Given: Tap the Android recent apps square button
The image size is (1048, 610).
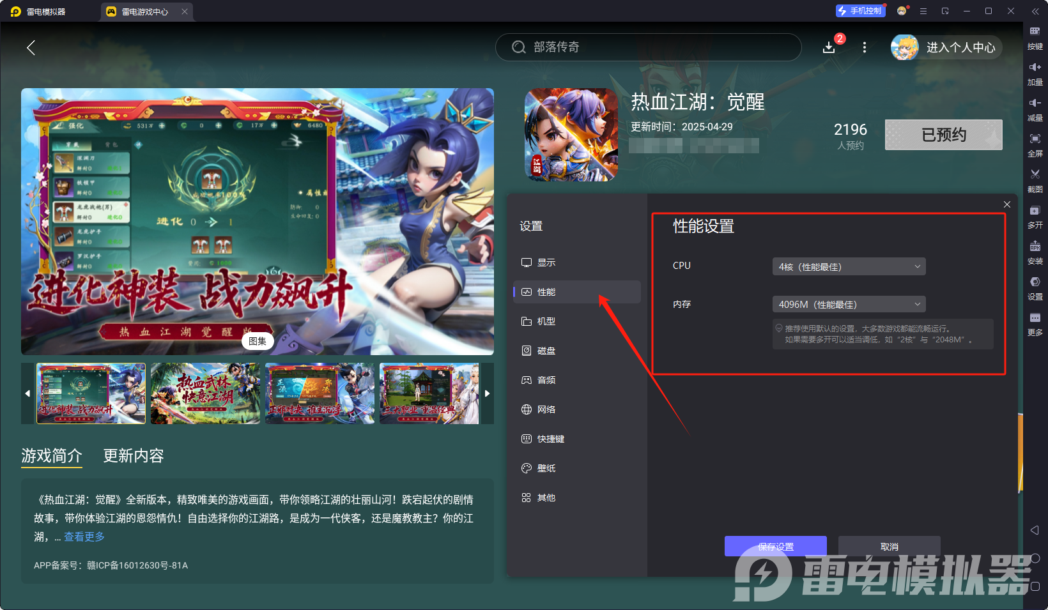Looking at the screenshot, I should (x=1035, y=586).
